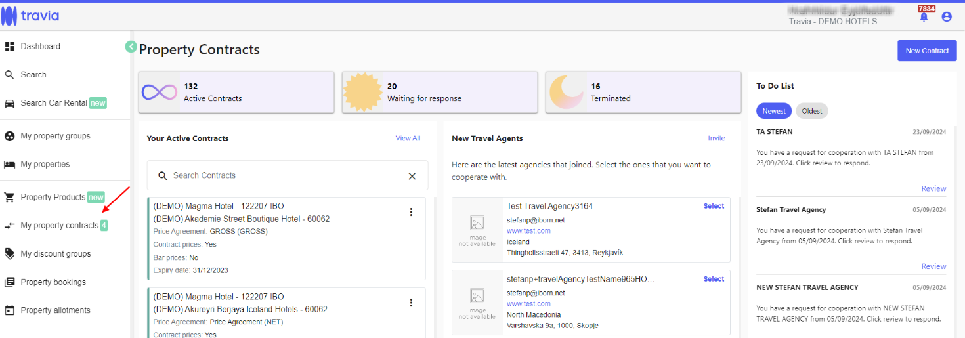Collapse the sidebar with the green chevron

point(131,47)
